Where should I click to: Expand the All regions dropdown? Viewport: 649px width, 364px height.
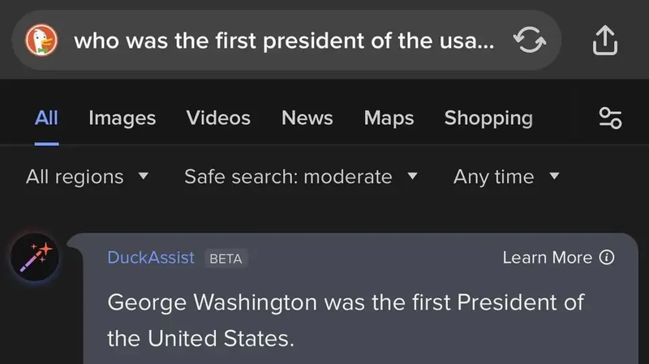(x=87, y=177)
